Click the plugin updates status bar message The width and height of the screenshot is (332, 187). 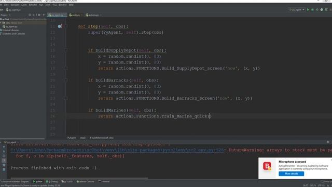(x=30, y=185)
